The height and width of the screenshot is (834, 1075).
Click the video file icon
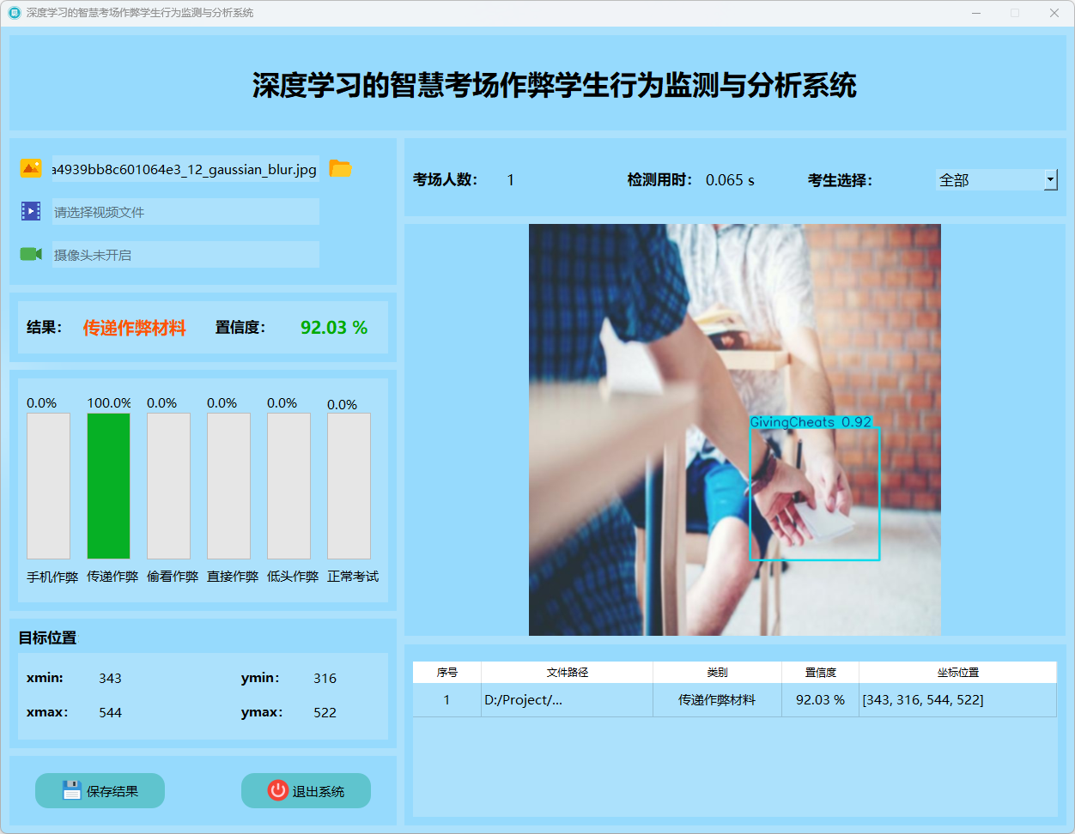tap(31, 211)
